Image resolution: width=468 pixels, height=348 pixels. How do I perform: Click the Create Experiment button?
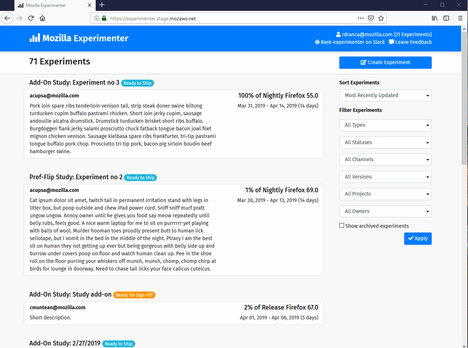click(385, 62)
